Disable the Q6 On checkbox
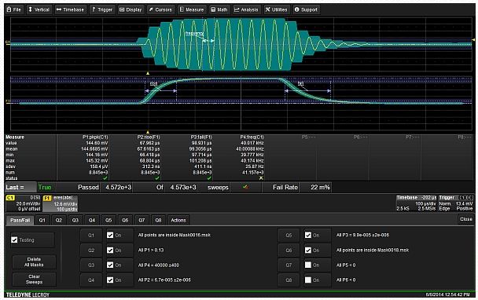The image size is (478, 300). [308, 250]
